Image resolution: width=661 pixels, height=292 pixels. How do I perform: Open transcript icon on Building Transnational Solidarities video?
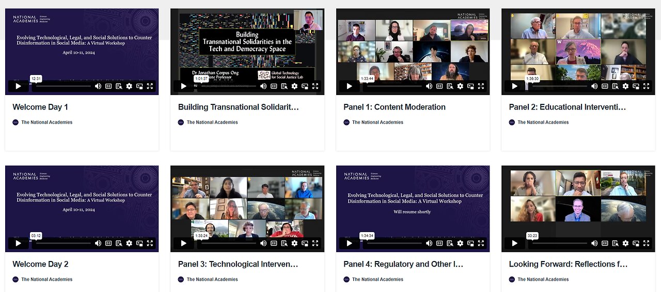pos(284,86)
